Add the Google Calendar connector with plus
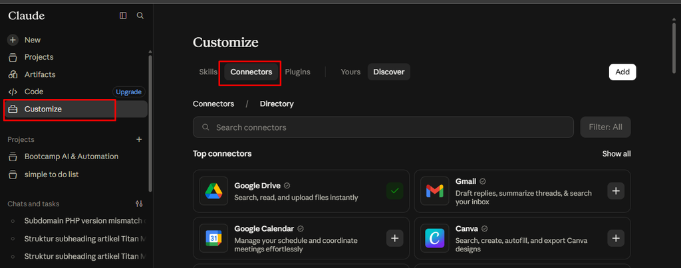The width and height of the screenshot is (681, 268). point(395,238)
